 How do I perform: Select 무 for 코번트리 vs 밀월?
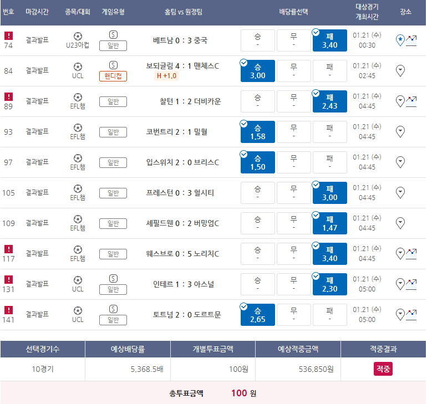[x=293, y=132]
